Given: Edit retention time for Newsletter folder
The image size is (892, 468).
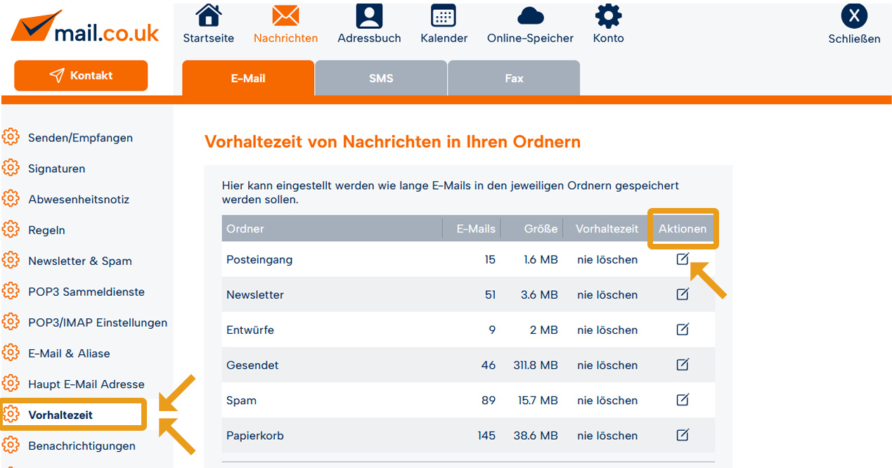Looking at the screenshot, I should [682, 294].
